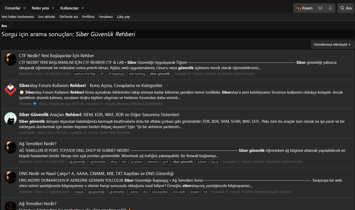Click the Siberatay author username link
The height and width of the screenshot is (210, 355).
26,104
